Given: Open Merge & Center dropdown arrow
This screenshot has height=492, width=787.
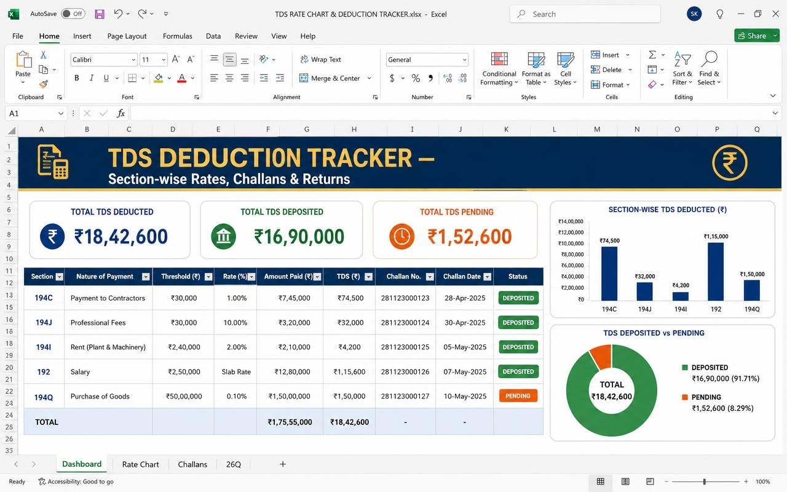Looking at the screenshot, I should (x=370, y=78).
